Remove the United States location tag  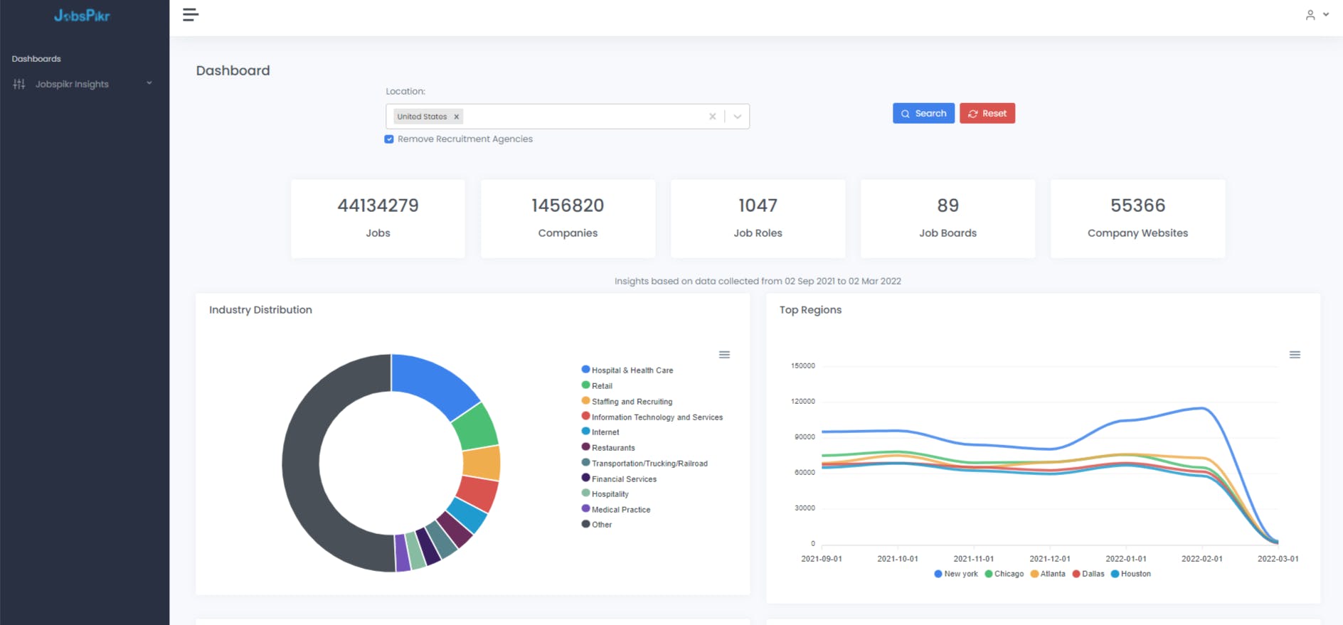(x=457, y=117)
